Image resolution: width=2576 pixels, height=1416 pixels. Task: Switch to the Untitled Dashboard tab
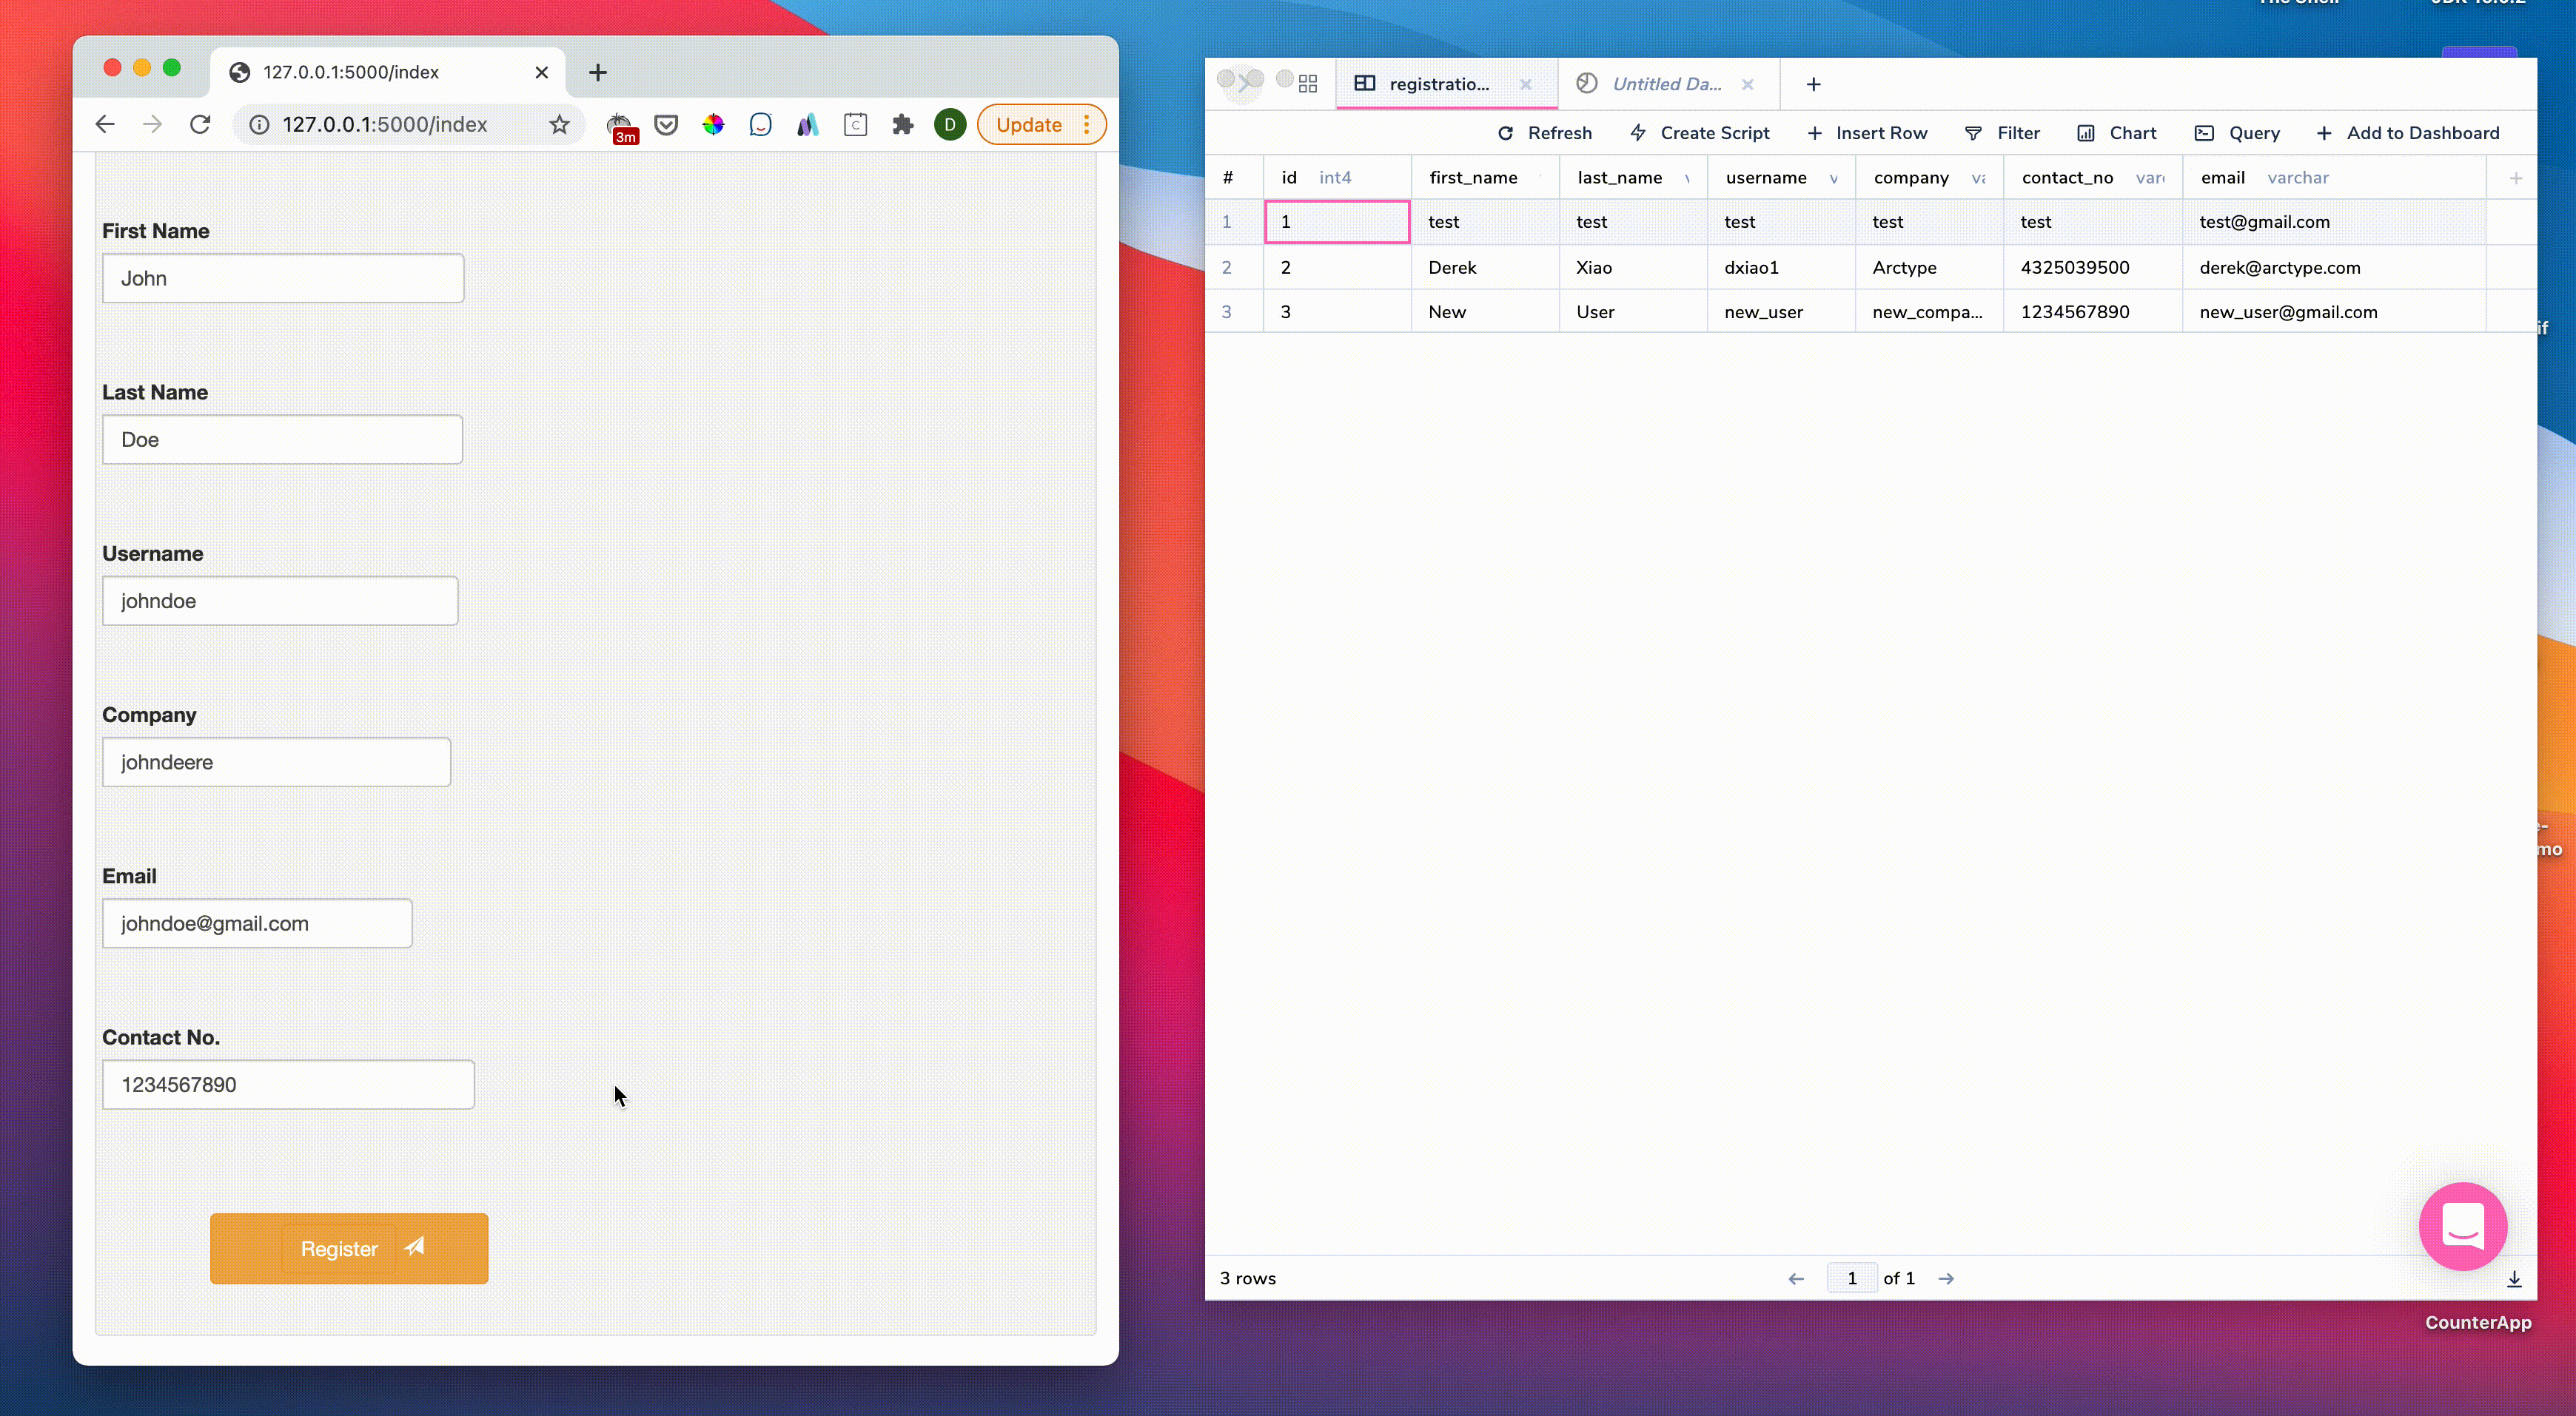1665,84
